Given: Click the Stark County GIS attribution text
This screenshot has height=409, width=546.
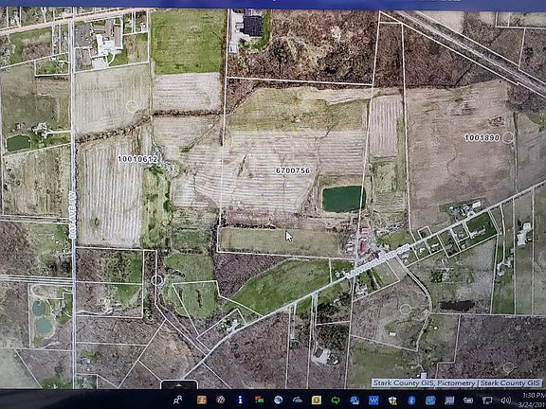Looking at the screenshot, I should click(457, 382).
